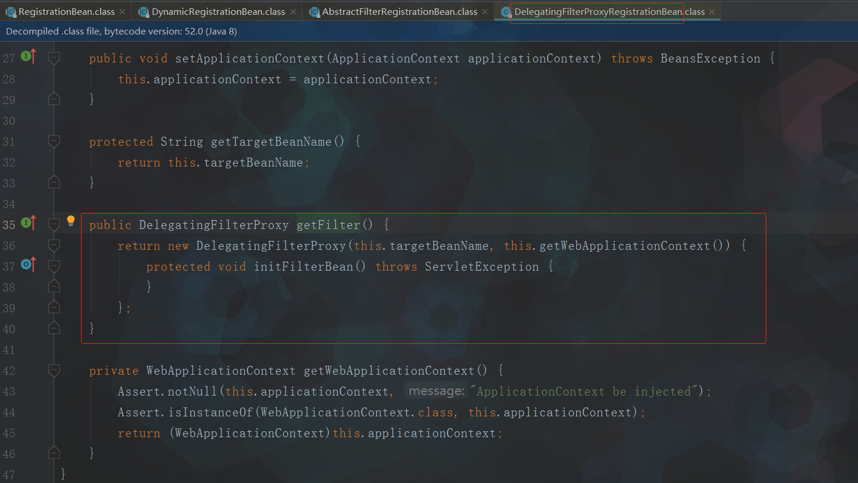Click the private getWebApplicationContext declaration name
The width and height of the screenshot is (858, 483).
point(389,371)
